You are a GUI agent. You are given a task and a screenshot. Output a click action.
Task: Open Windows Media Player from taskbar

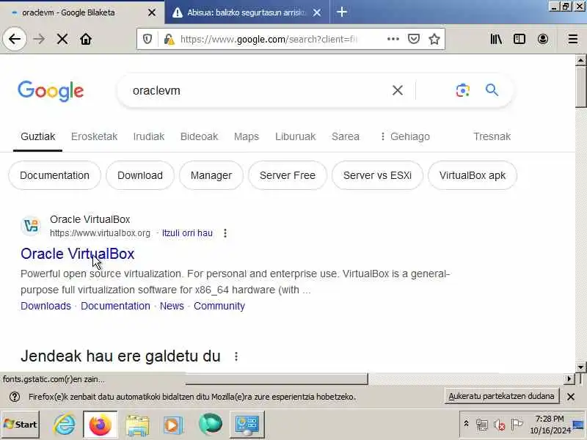pos(173,425)
